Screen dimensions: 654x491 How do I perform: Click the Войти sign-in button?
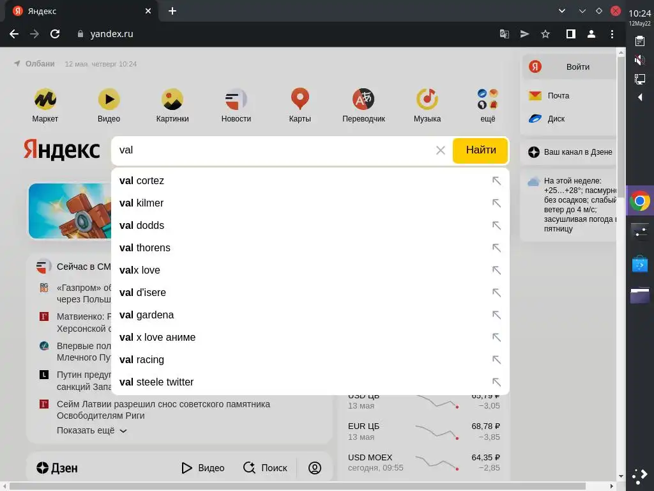(x=570, y=66)
